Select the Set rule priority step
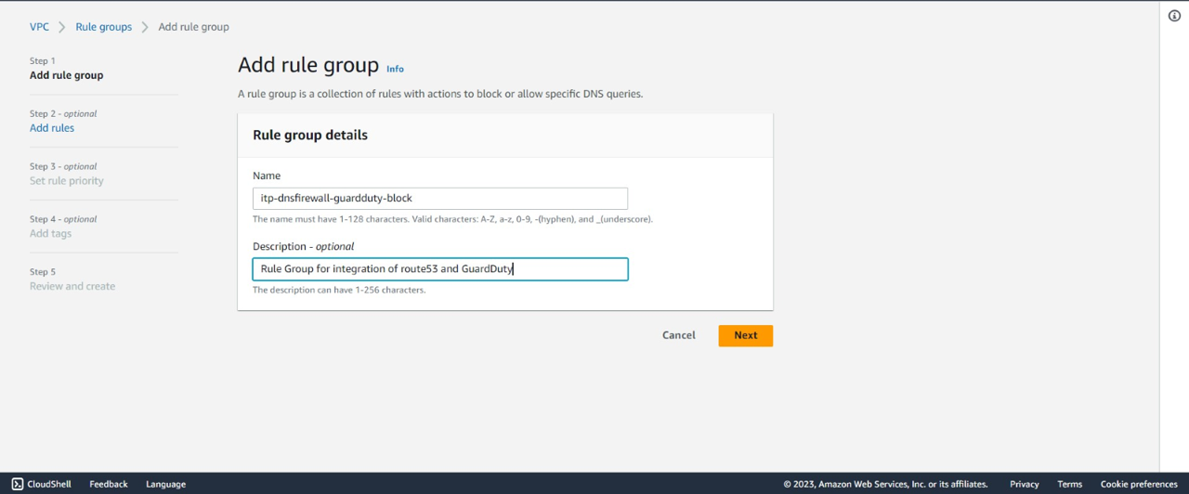 [x=67, y=181]
